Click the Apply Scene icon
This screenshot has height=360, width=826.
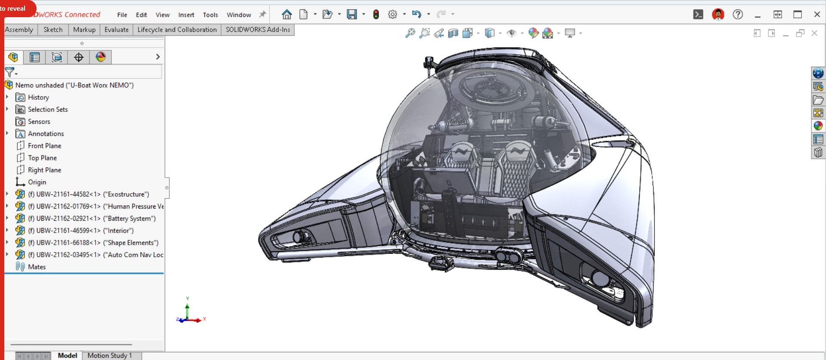click(548, 33)
